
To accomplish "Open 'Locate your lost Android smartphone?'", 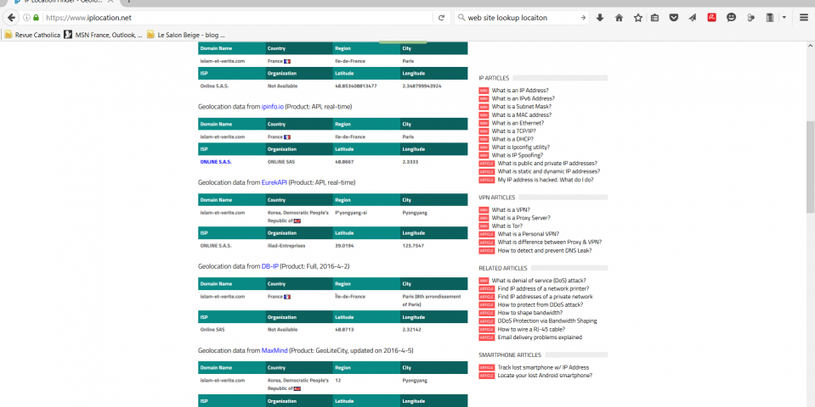I will click(x=545, y=376).
